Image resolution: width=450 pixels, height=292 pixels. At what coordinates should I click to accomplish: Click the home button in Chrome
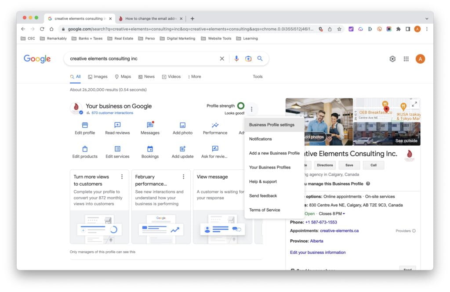coord(51,29)
